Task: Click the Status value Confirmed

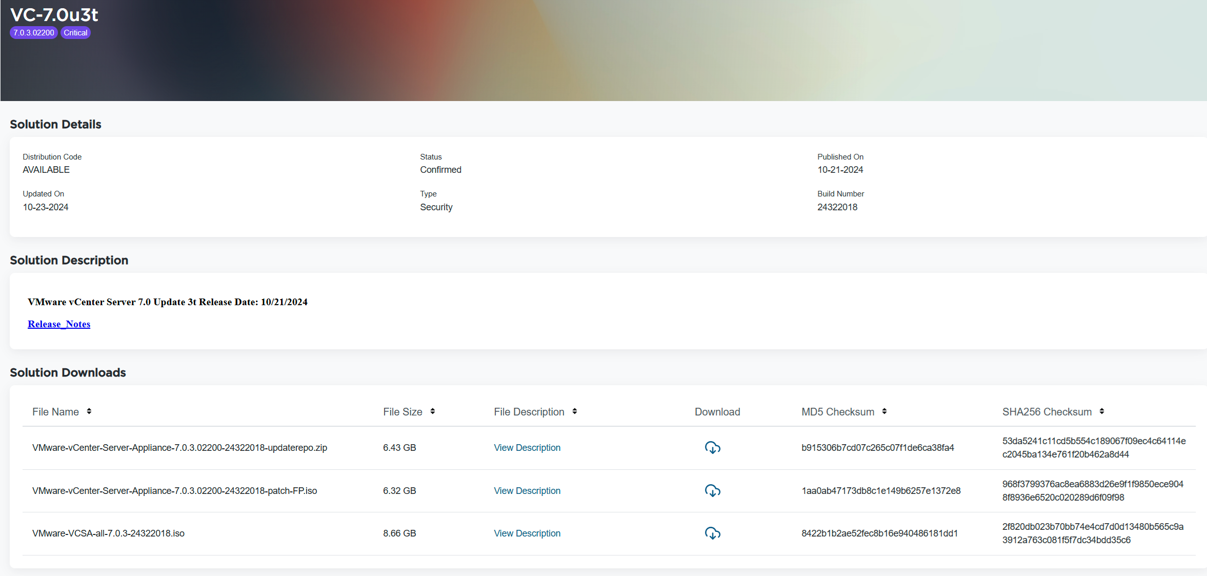Action: click(440, 170)
